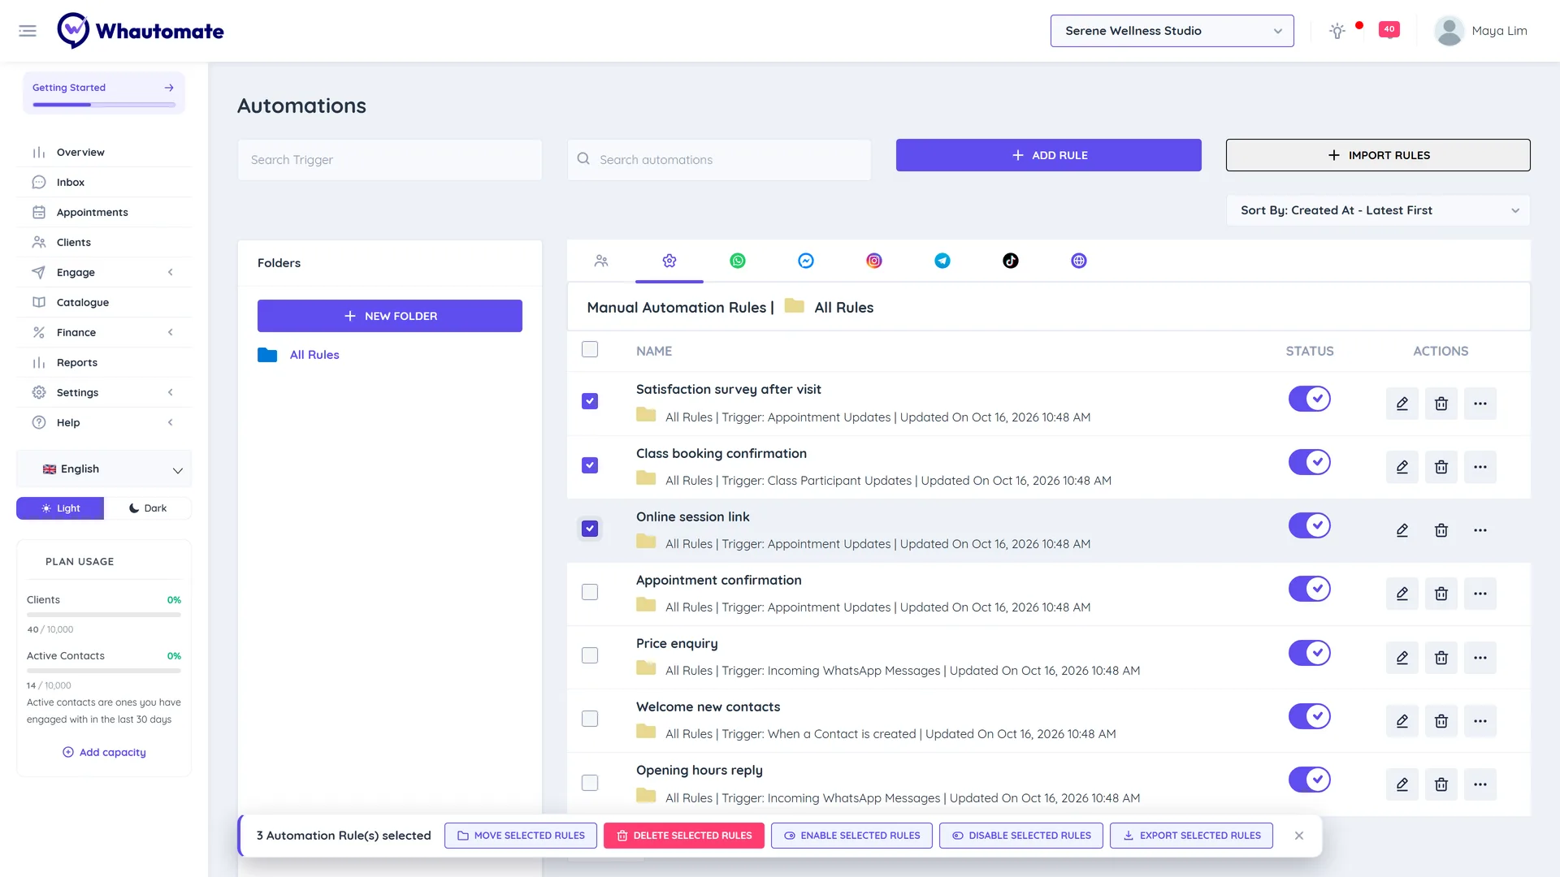The width and height of the screenshot is (1560, 877).
Task: Switch to the Instagram channel tab
Action: click(x=874, y=261)
